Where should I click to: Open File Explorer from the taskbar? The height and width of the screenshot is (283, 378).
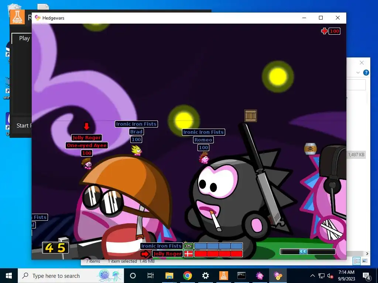[169, 276]
